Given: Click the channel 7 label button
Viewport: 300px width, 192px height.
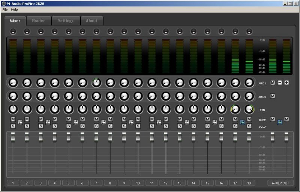Looking at the screenshot, I should [x=96, y=183].
